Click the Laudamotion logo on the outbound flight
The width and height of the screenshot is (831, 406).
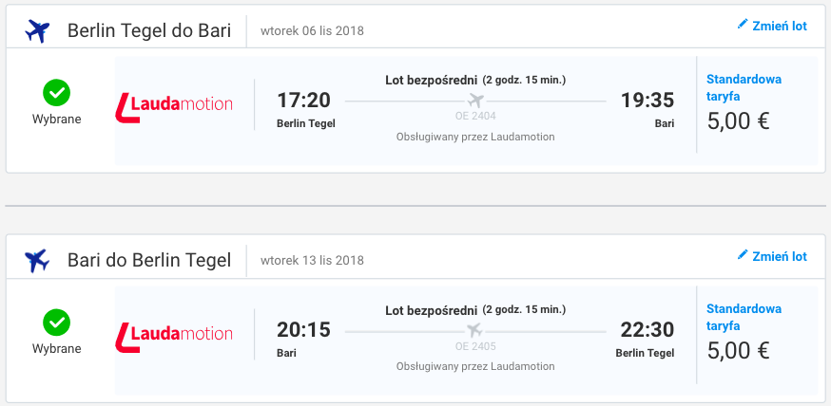(174, 103)
